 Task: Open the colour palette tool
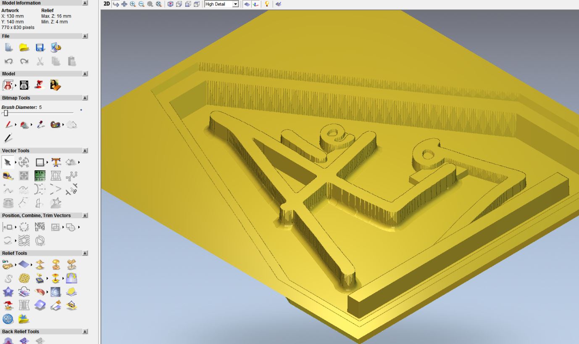pyautogui.click(x=55, y=125)
